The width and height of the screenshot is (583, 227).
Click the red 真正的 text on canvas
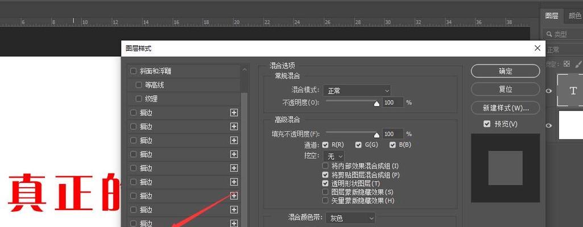pos(64,192)
